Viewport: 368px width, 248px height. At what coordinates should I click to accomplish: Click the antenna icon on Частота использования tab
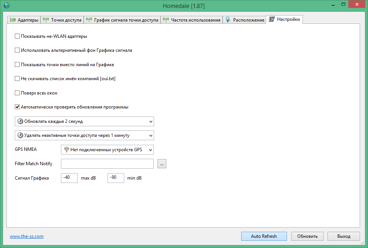[x=165, y=20]
